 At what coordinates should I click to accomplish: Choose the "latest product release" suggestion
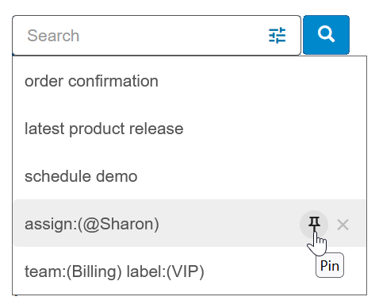[x=189, y=129]
